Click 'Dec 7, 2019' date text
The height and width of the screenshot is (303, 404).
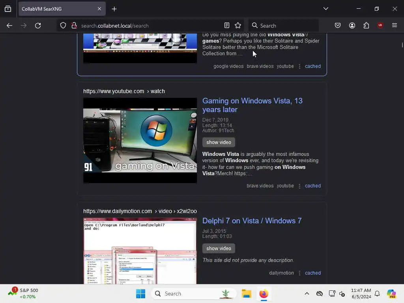click(x=215, y=120)
